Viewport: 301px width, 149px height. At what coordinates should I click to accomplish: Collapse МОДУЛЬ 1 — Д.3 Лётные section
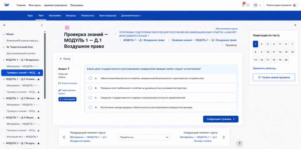coord(4,98)
